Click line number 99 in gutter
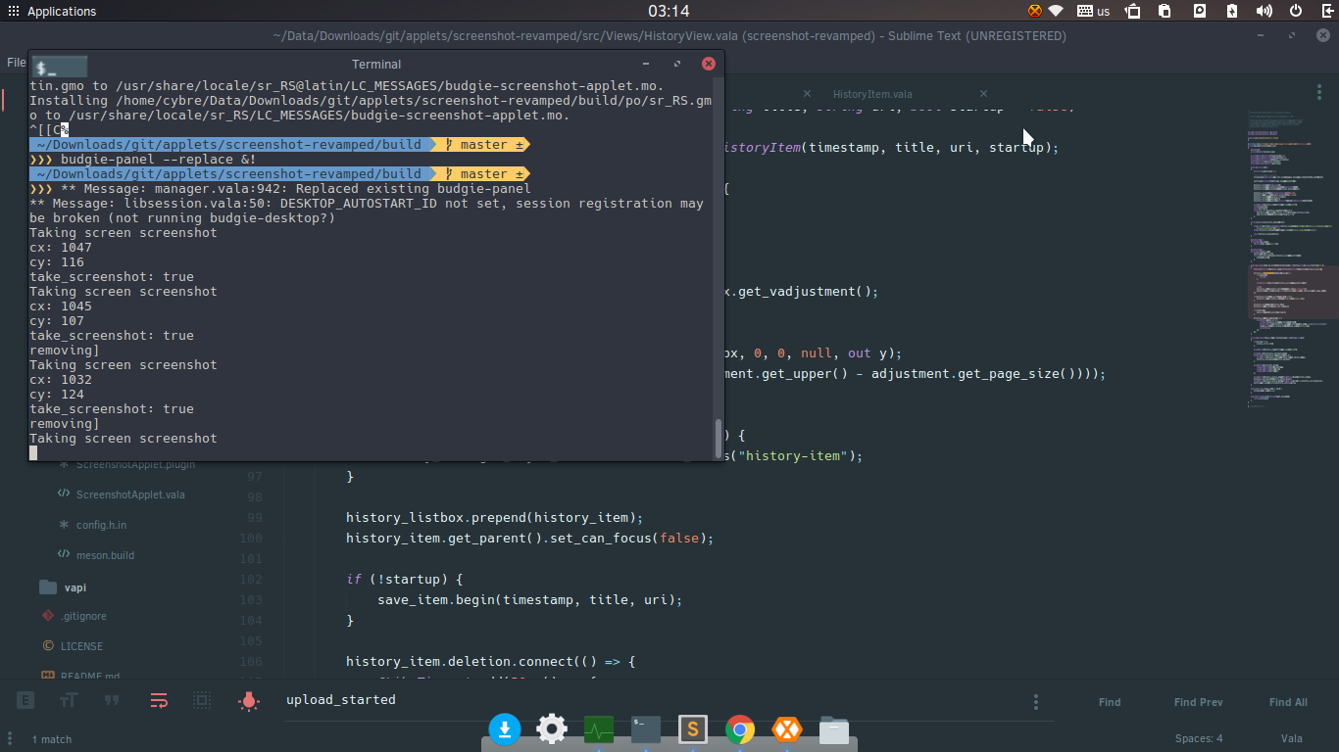Image resolution: width=1339 pixels, height=752 pixels. click(x=254, y=517)
